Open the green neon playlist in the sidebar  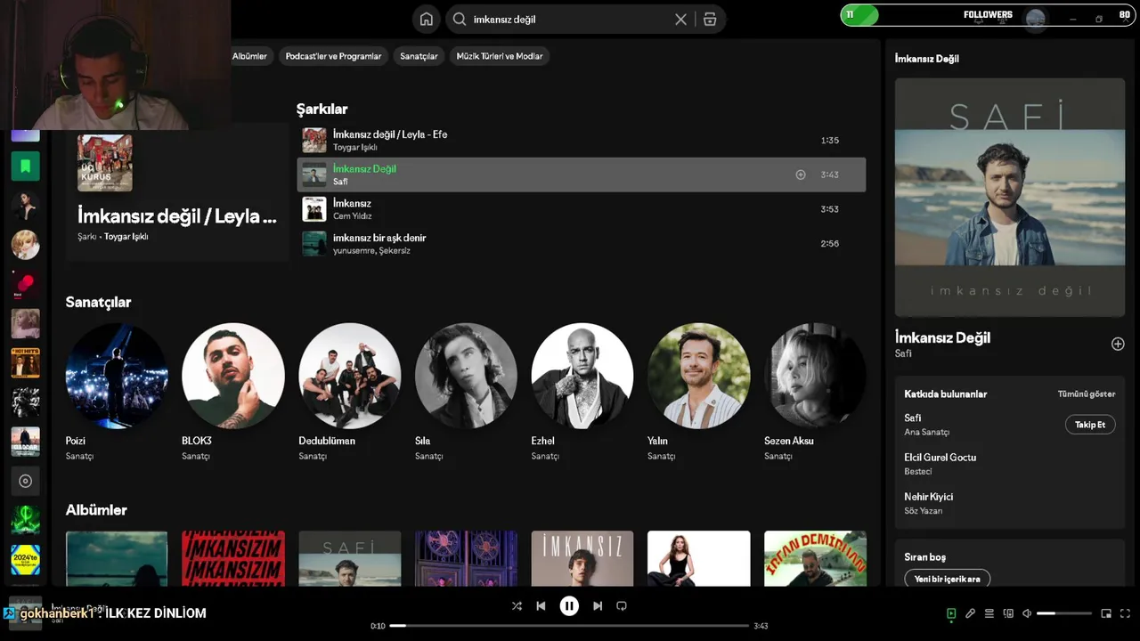pos(25,521)
